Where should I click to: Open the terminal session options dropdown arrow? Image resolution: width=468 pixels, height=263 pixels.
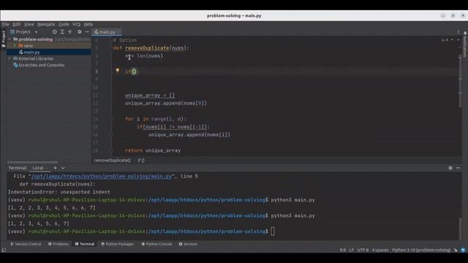(63, 168)
